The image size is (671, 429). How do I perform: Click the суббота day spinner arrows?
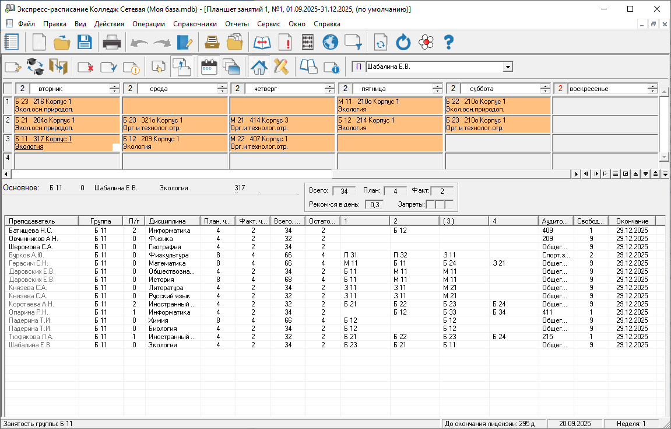click(545, 89)
